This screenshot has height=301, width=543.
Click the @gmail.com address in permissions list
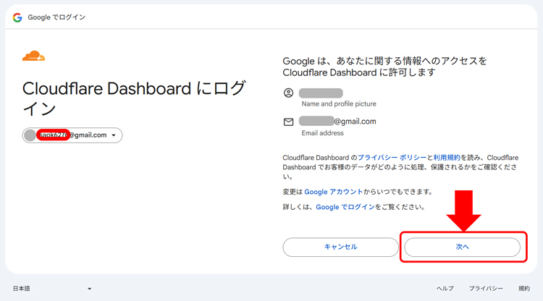(337, 122)
